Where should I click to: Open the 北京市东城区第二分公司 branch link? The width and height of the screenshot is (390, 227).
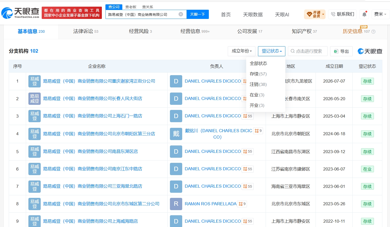coord(101,204)
